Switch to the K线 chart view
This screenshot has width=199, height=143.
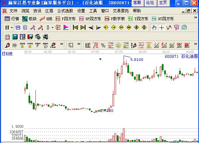pyautogui.click(x=46, y=19)
